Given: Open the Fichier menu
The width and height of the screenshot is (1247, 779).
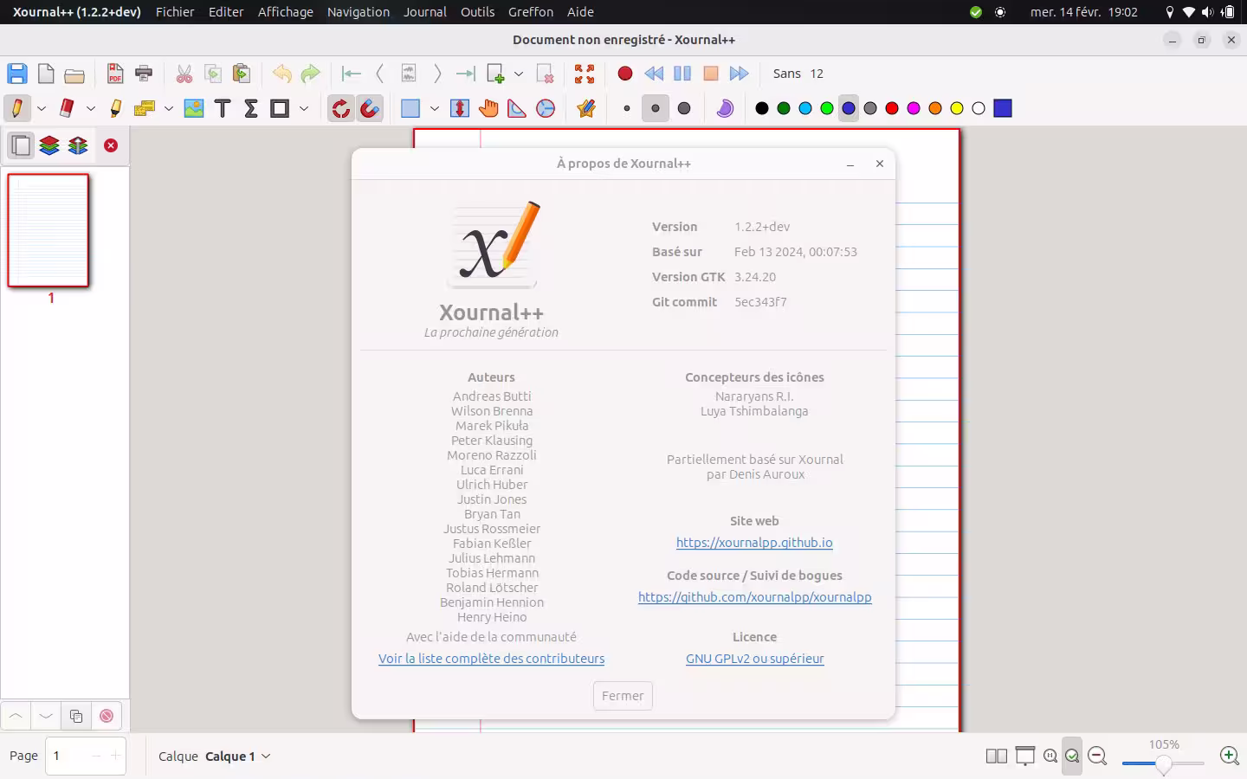Looking at the screenshot, I should tap(175, 12).
